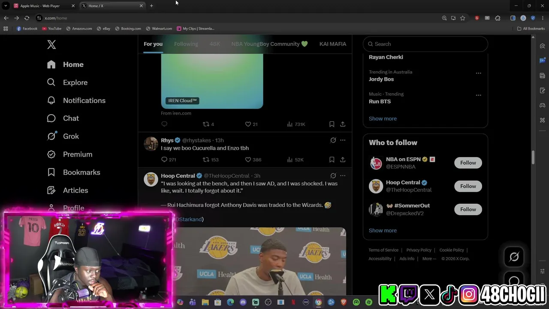Follow #SommerOut account
The height and width of the screenshot is (309, 549).
tap(468, 209)
